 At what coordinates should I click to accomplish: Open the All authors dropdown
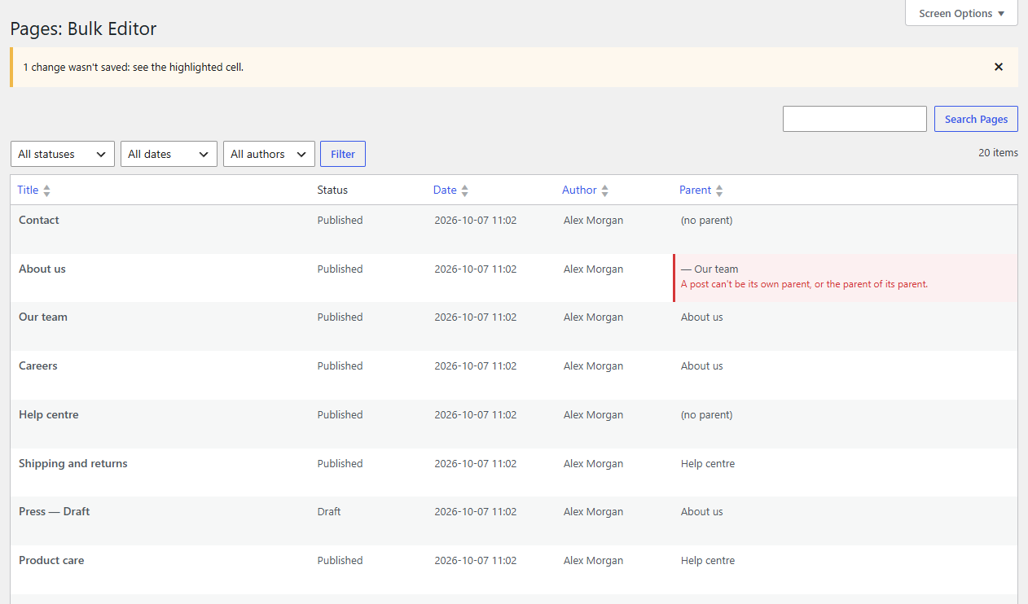tap(269, 154)
